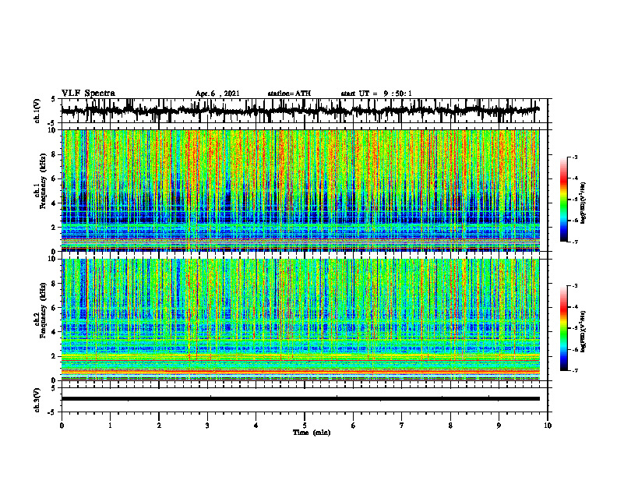Click the time axis tick label '6'
The image size is (617, 477).
(354, 426)
